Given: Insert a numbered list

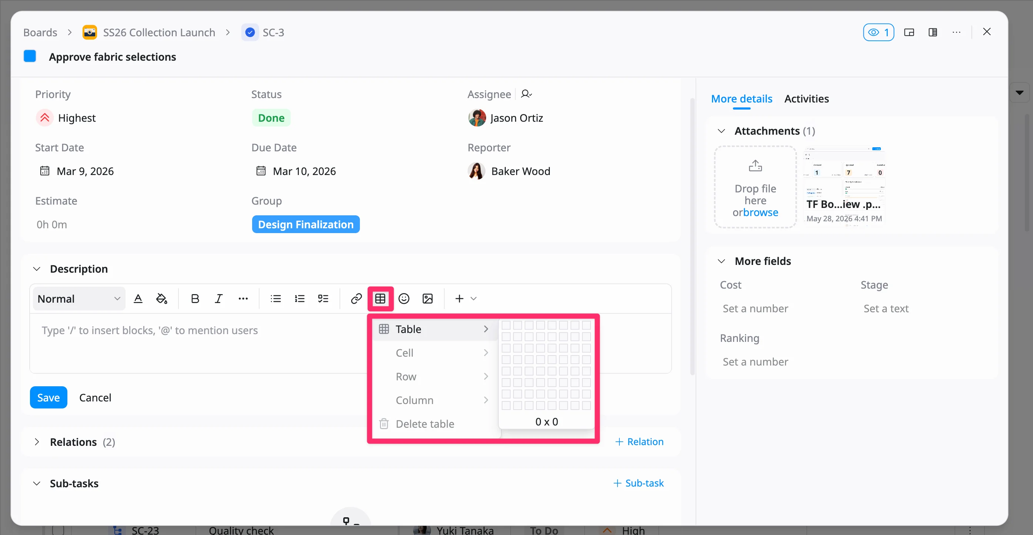Looking at the screenshot, I should tap(300, 299).
